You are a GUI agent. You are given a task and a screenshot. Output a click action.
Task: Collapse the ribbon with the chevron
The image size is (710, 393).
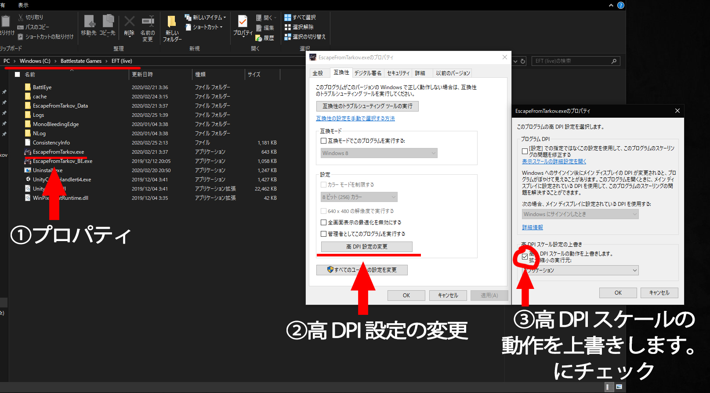point(611,5)
